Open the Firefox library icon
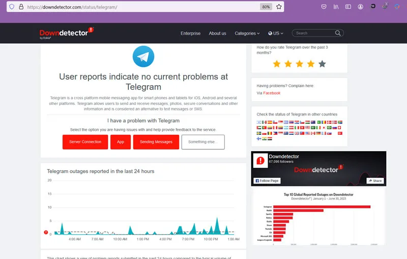 click(336, 7)
